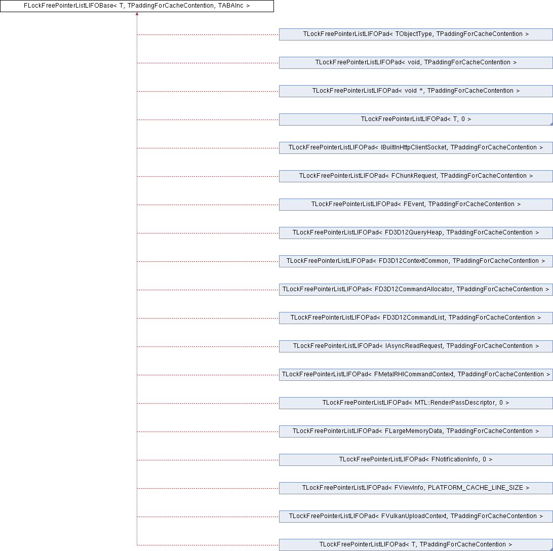Select the FEvent LIFOPad class node
The width and height of the screenshot is (553, 551).
416,204
